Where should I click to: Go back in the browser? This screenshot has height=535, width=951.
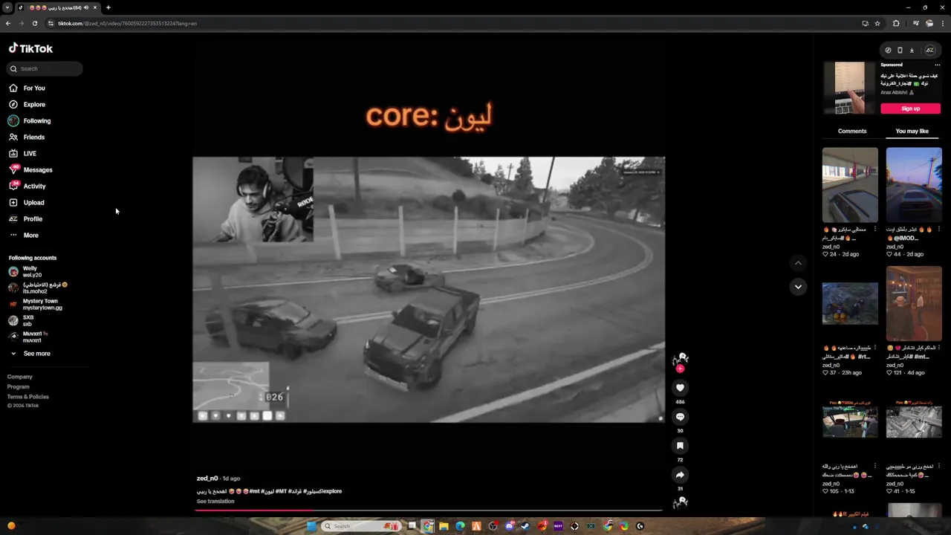[8, 23]
